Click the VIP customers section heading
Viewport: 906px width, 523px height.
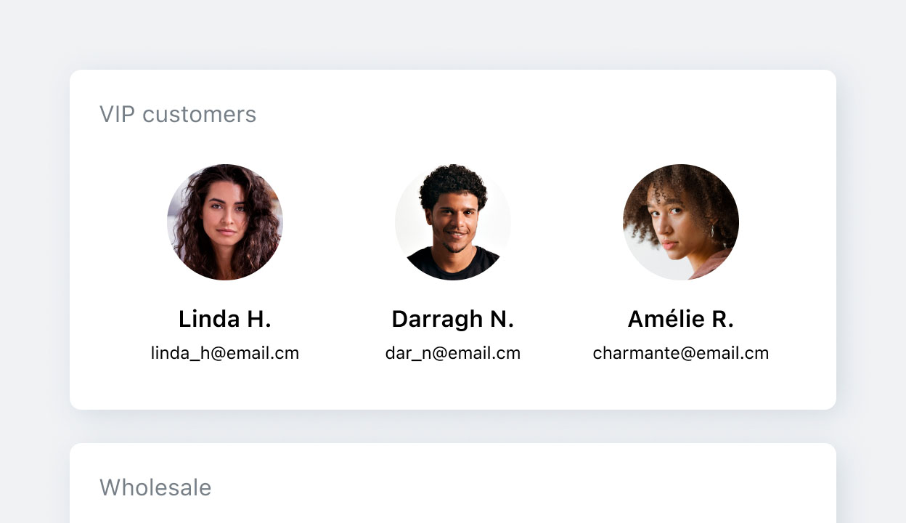(x=178, y=115)
